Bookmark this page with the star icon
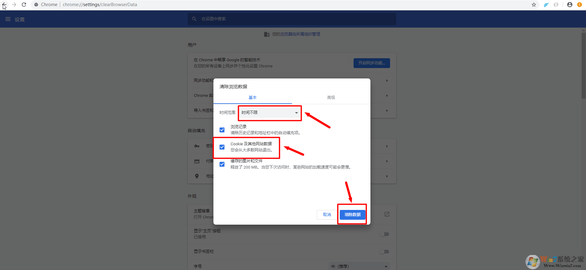The image size is (586, 270). [x=534, y=5]
